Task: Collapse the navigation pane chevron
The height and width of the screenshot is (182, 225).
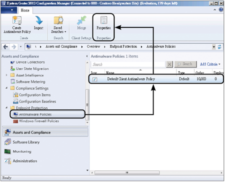Action: pos(87,56)
